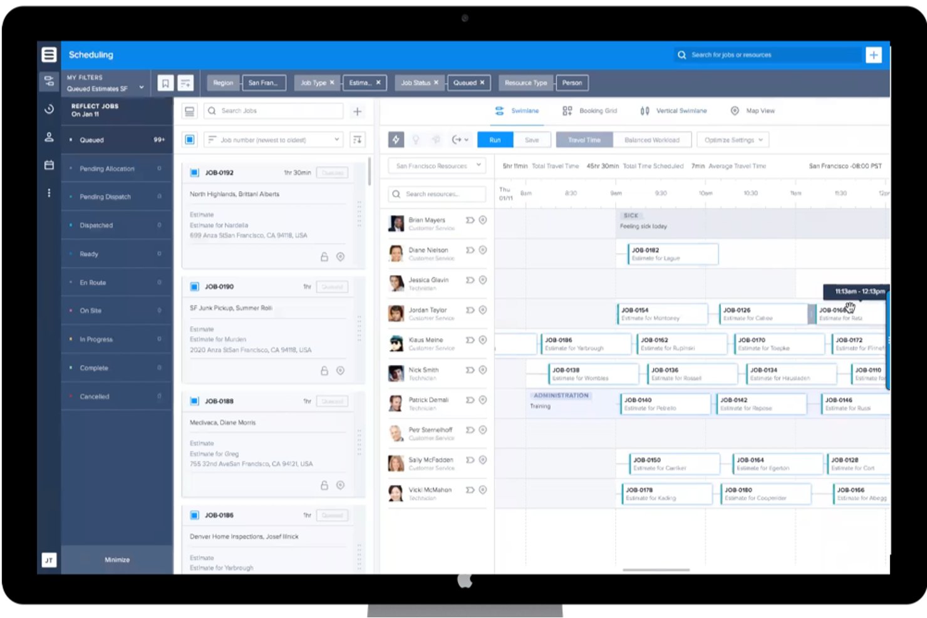
Task: Open the San Fran region filter value
Action: (264, 83)
